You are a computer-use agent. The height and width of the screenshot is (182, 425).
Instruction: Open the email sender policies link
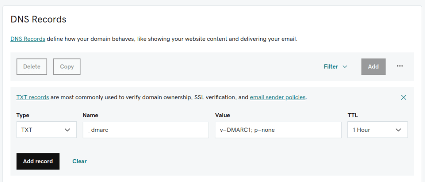[x=278, y=98]
